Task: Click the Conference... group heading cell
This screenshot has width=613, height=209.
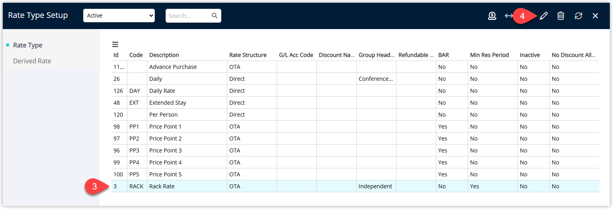Action: pyautogui.click(x=376, y=79)
